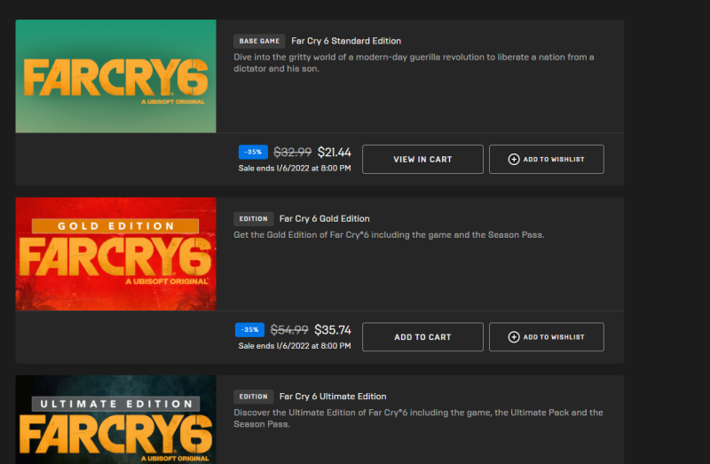Screen dimensions: 710x464
Task: Click the -35% discount badge for Gold Edition
Action: (x=249, y=329)
